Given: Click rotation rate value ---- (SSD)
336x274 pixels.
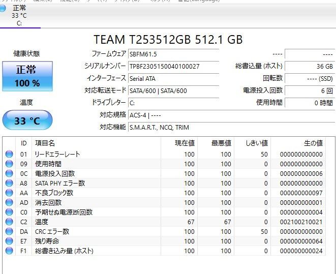Looking at the screenshot, I should [310, 79].
